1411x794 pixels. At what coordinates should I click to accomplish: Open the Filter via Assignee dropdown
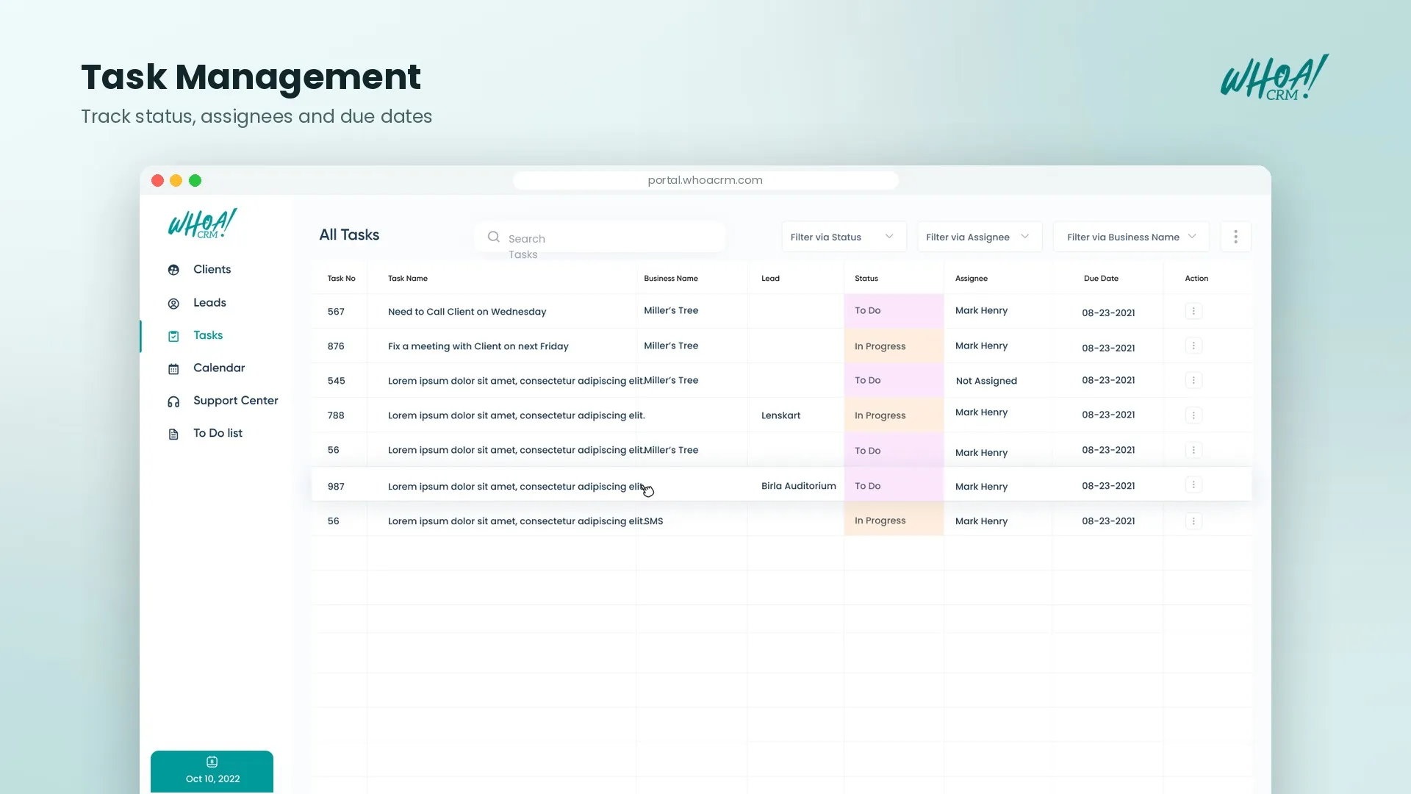979,237
